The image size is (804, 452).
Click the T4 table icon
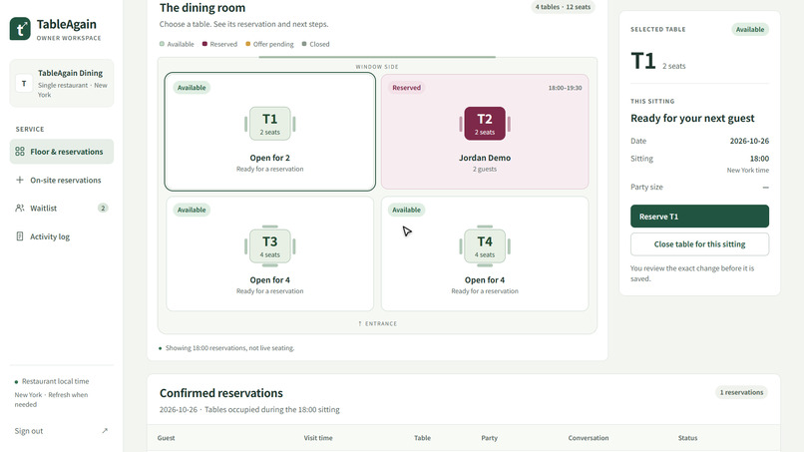click(x=485, y=246)
